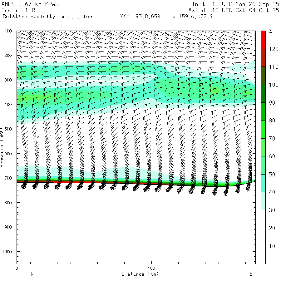
Task: Click the 'AMPS 2.67-km MPAS' title text
Action: point(30,4)
